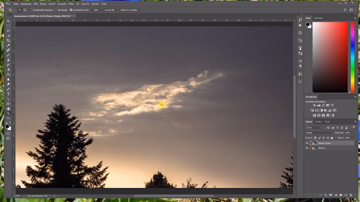Select the Lasso tool in the toolbar
Image resolution: width=360 pixels, height=202 pixels.
(8, 31)
